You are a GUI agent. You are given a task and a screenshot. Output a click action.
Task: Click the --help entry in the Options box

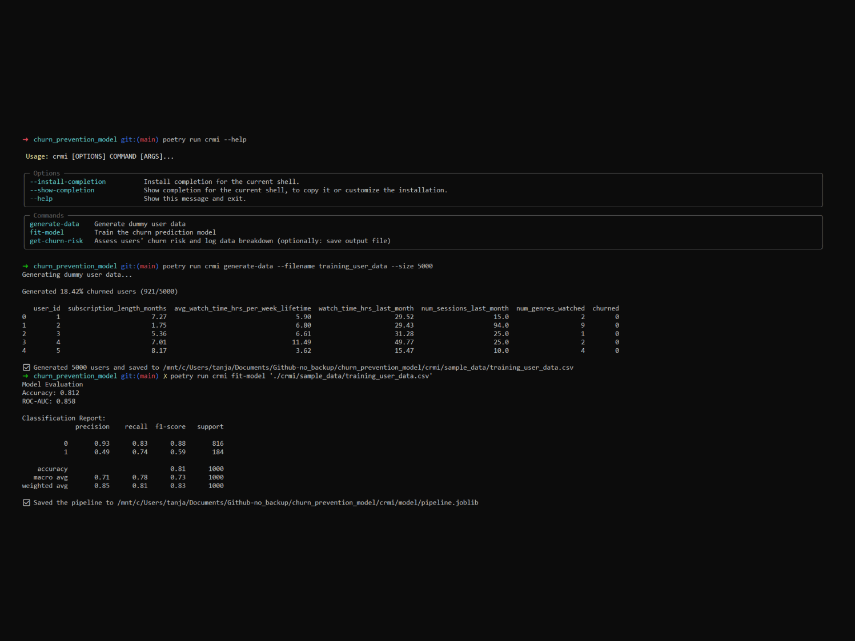pos(41,199)
